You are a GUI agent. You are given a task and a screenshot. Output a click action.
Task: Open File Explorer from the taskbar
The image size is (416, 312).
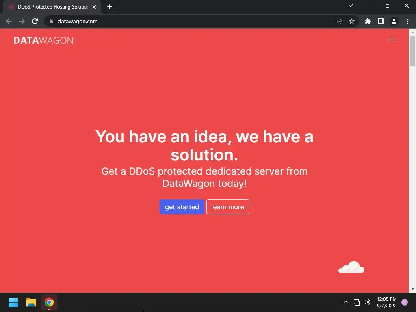pyautogui.click(x=31, y=302)
